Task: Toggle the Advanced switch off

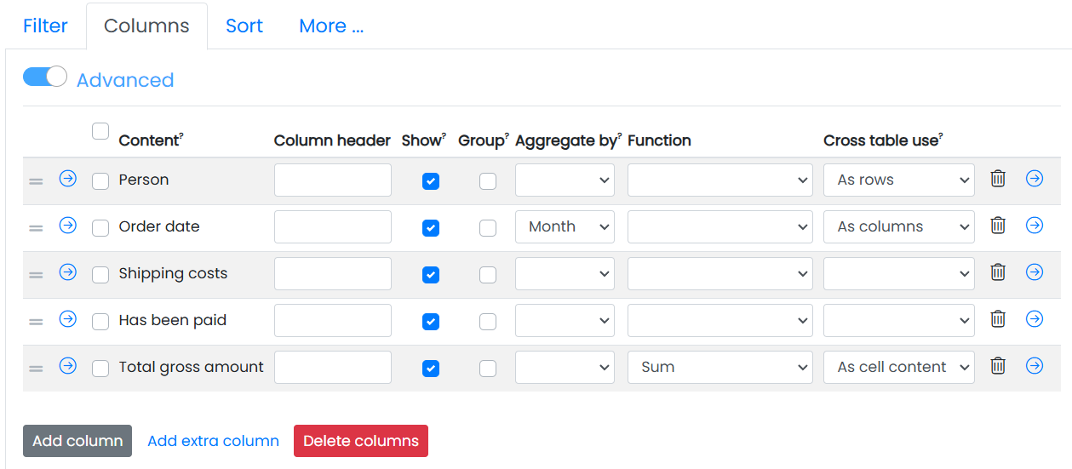Action: click(45, 77)
